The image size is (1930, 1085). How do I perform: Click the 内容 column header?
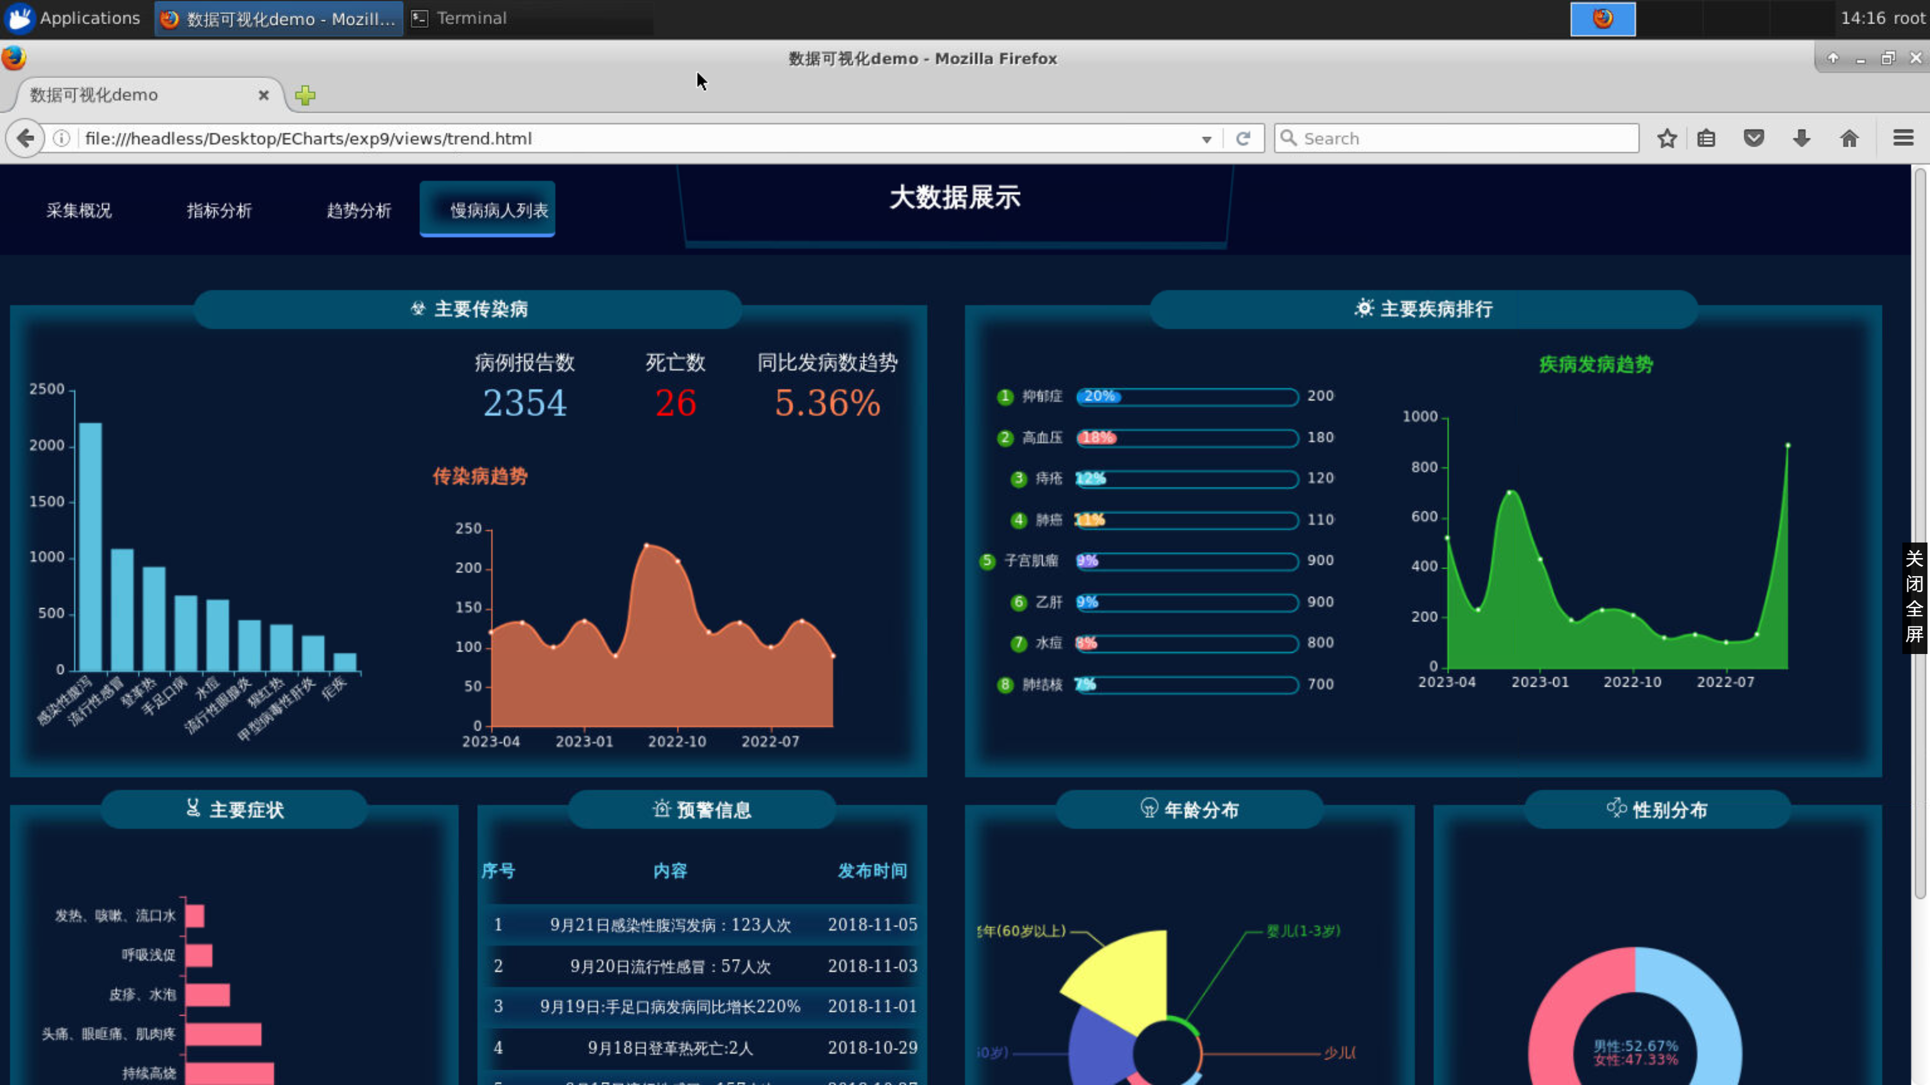pos(670,871)
